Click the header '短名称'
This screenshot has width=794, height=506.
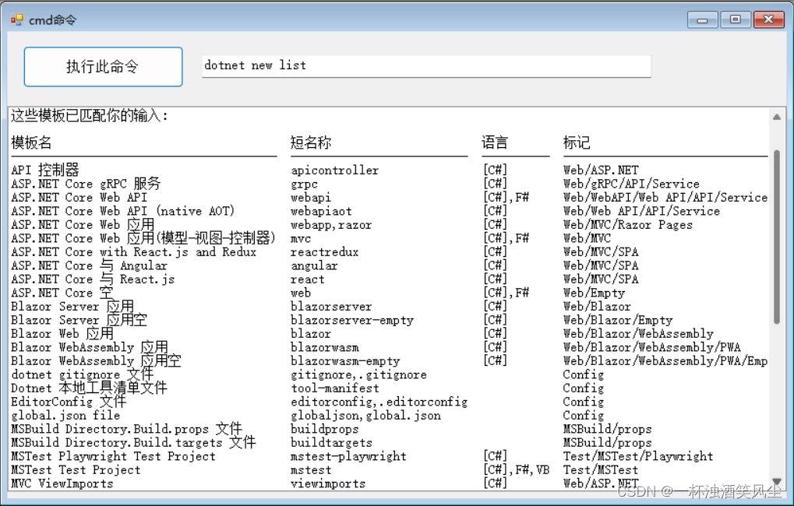tap(311, 143)
